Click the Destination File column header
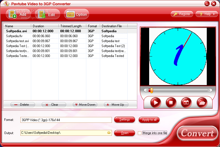Screen dimensions: 220x147 [x=114, y=26]
